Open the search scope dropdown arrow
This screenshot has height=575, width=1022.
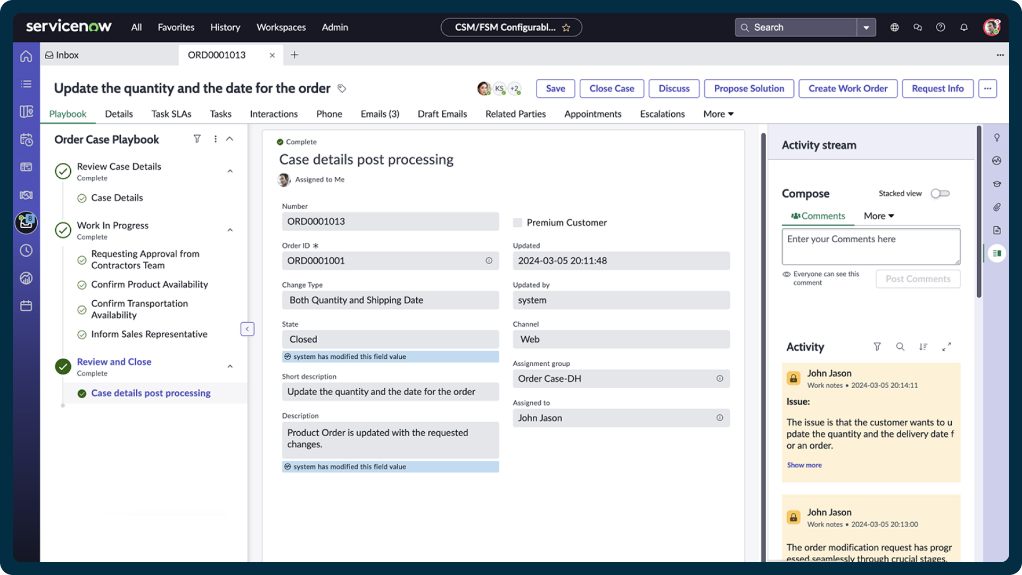(x=866, y=27)
